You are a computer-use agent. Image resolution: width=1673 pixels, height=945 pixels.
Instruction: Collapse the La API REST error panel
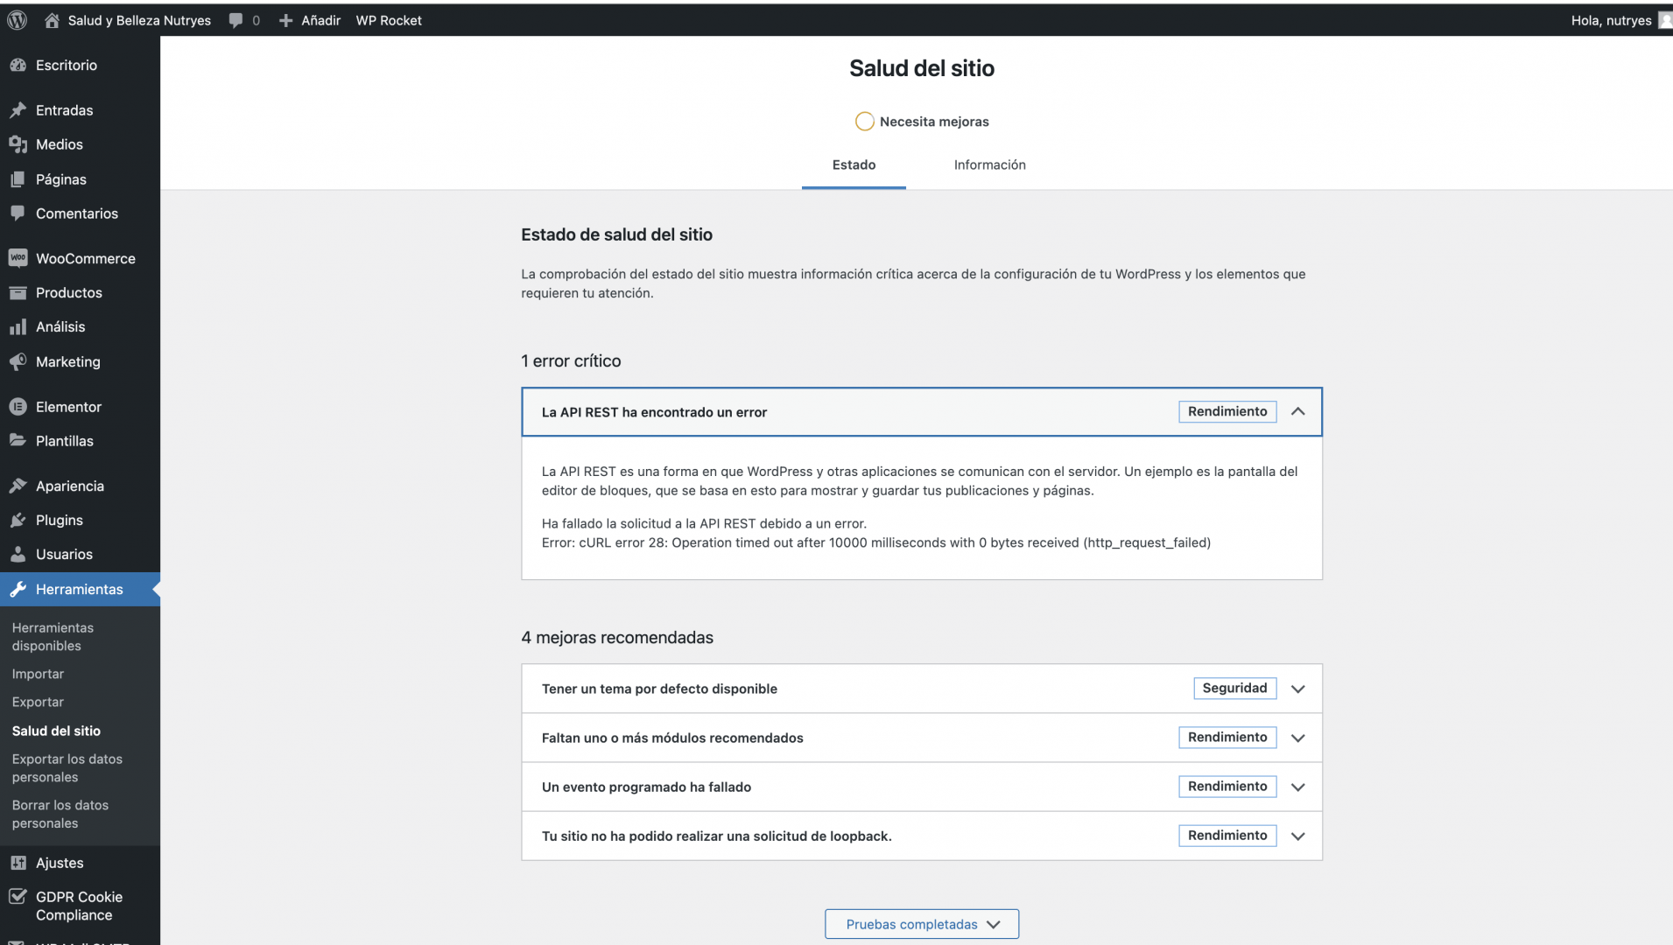coord(1298,411)
